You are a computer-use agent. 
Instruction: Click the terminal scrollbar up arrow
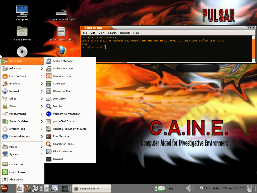pyautogui.click(x=253, y=37)
